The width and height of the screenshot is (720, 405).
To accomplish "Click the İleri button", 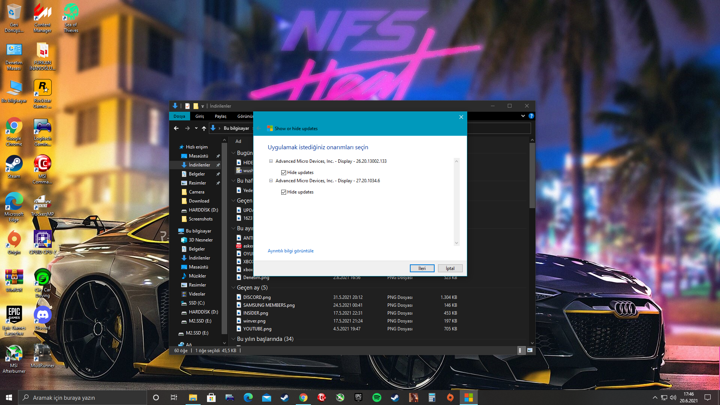I will coord(422,268).
